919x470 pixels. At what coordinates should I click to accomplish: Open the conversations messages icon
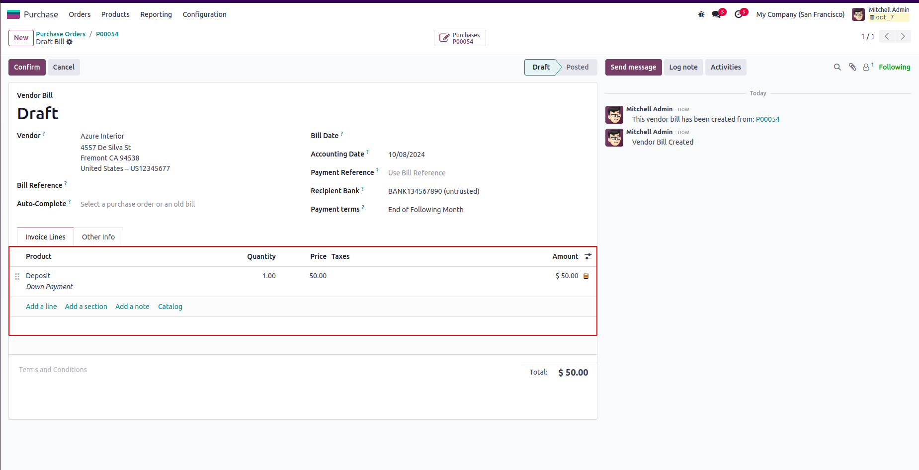coord(716,14)
